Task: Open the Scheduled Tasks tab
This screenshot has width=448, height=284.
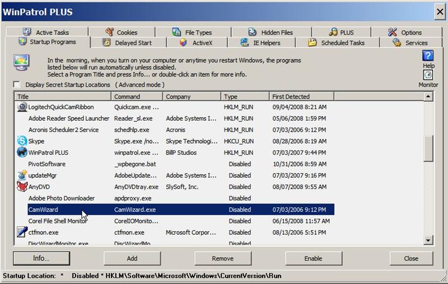Action: point(337,43)
